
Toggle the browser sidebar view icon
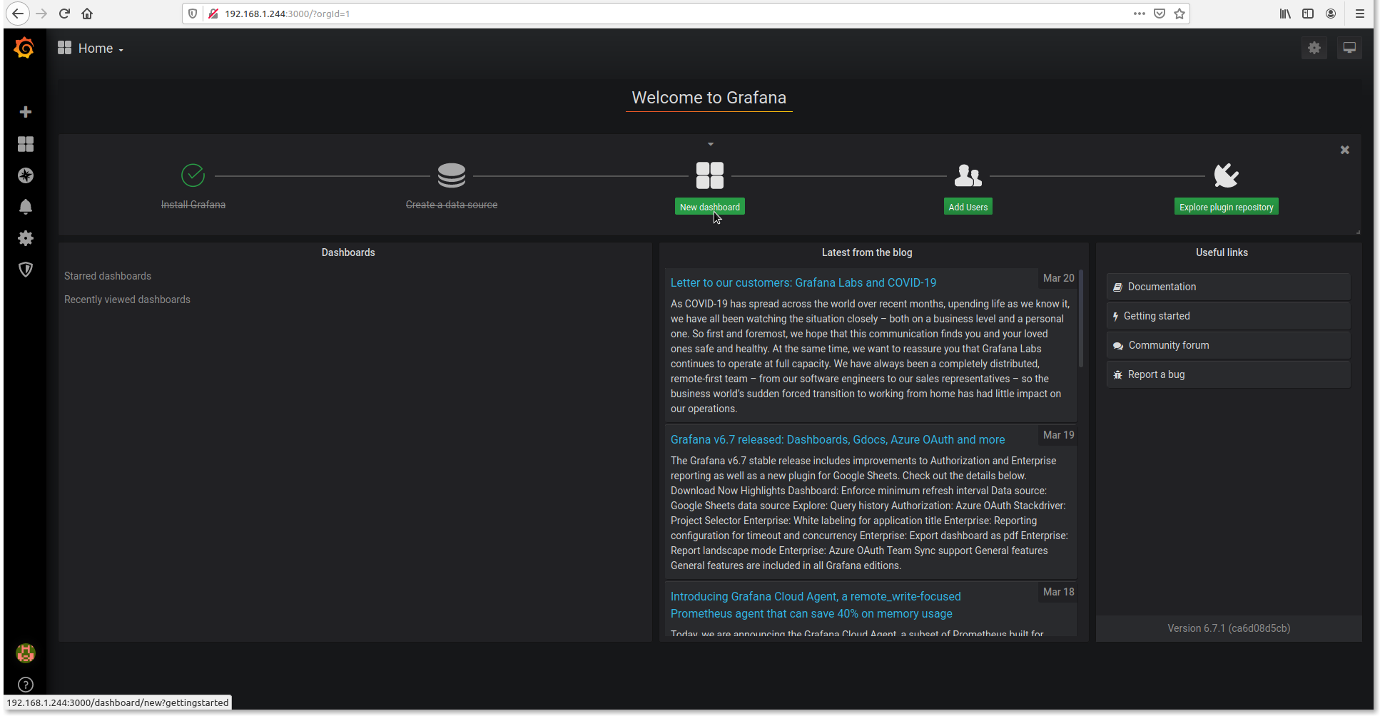pos(1308,14)
